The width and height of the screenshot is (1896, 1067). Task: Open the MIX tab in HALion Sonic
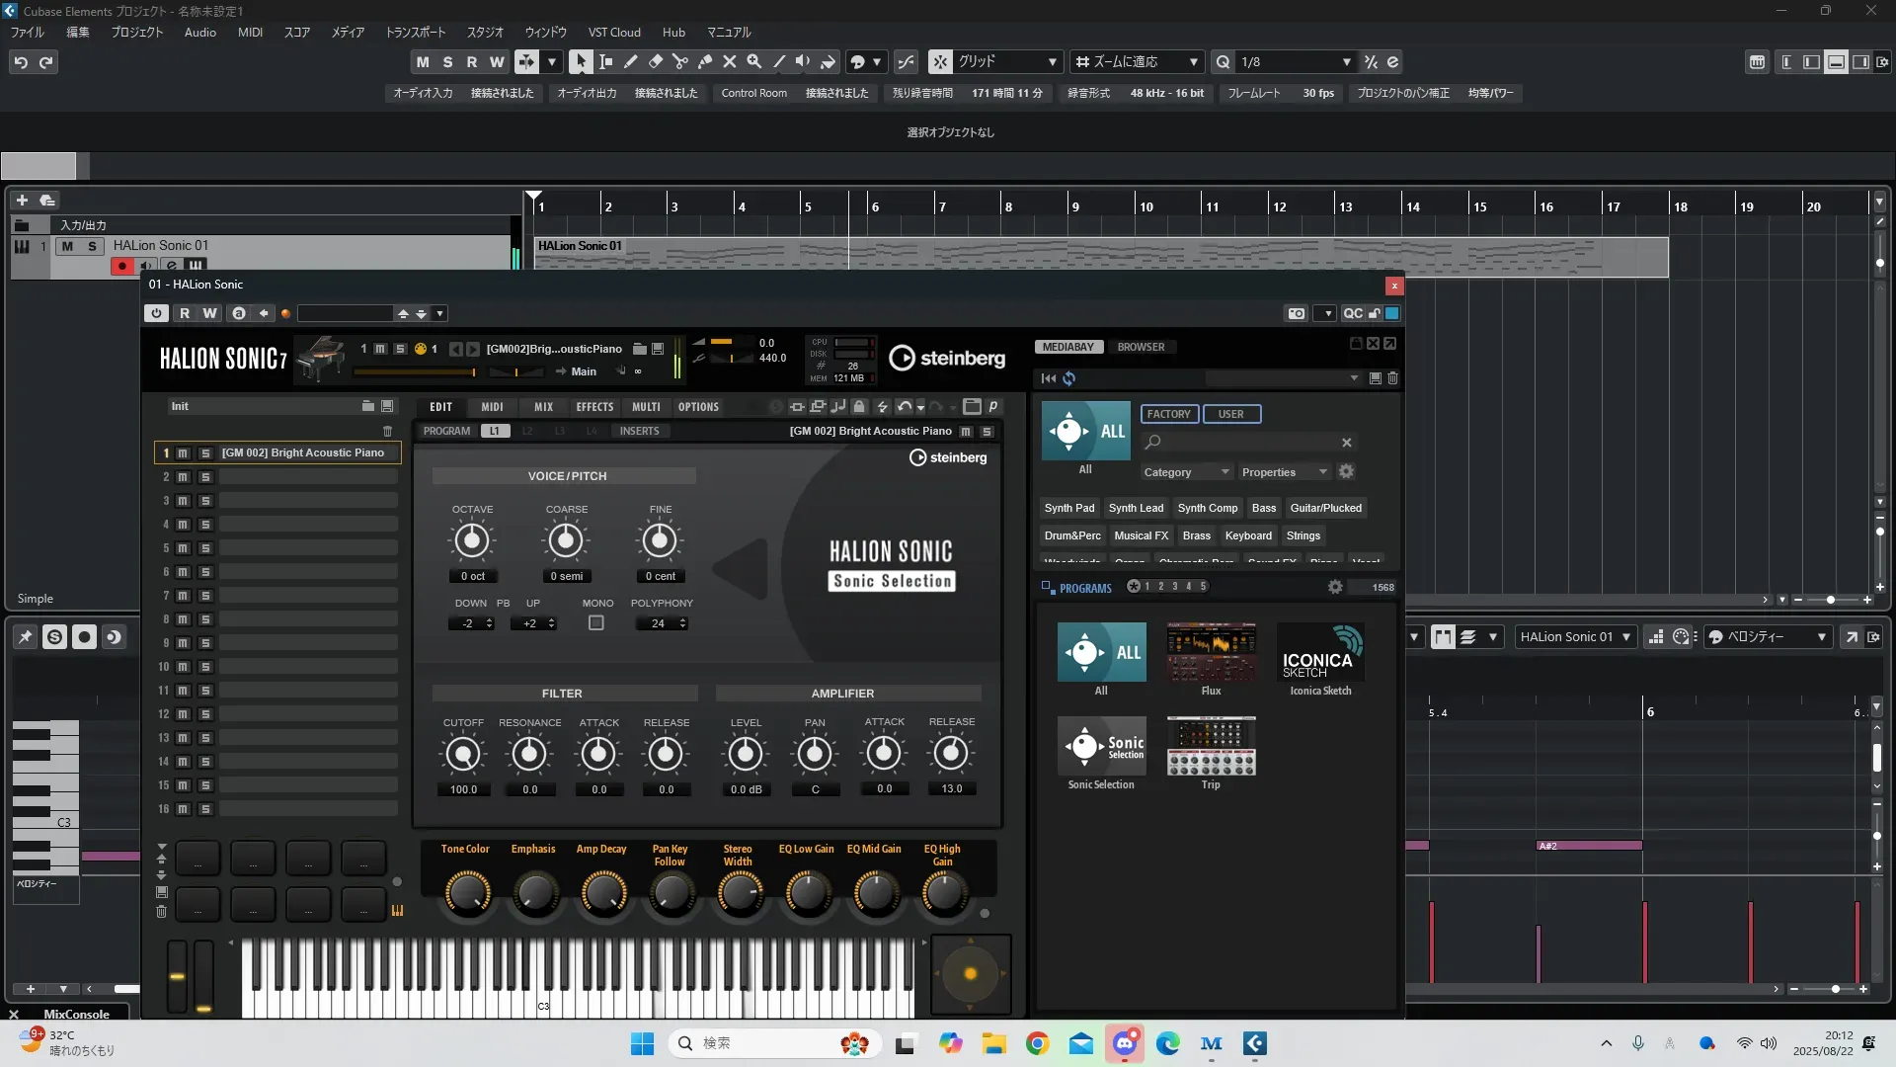[543, 407]
